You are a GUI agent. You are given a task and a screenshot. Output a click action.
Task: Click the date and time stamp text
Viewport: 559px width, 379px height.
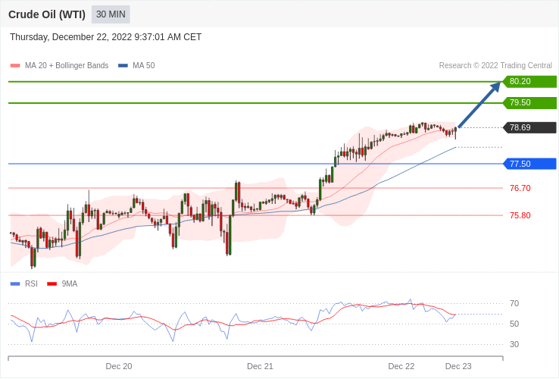pos(105,37)
